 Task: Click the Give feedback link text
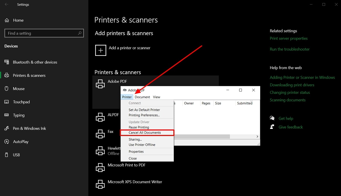(x=291, y=127)
